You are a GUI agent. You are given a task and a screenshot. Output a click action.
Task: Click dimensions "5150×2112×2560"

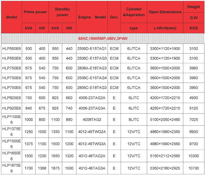(x=165, y=156)
